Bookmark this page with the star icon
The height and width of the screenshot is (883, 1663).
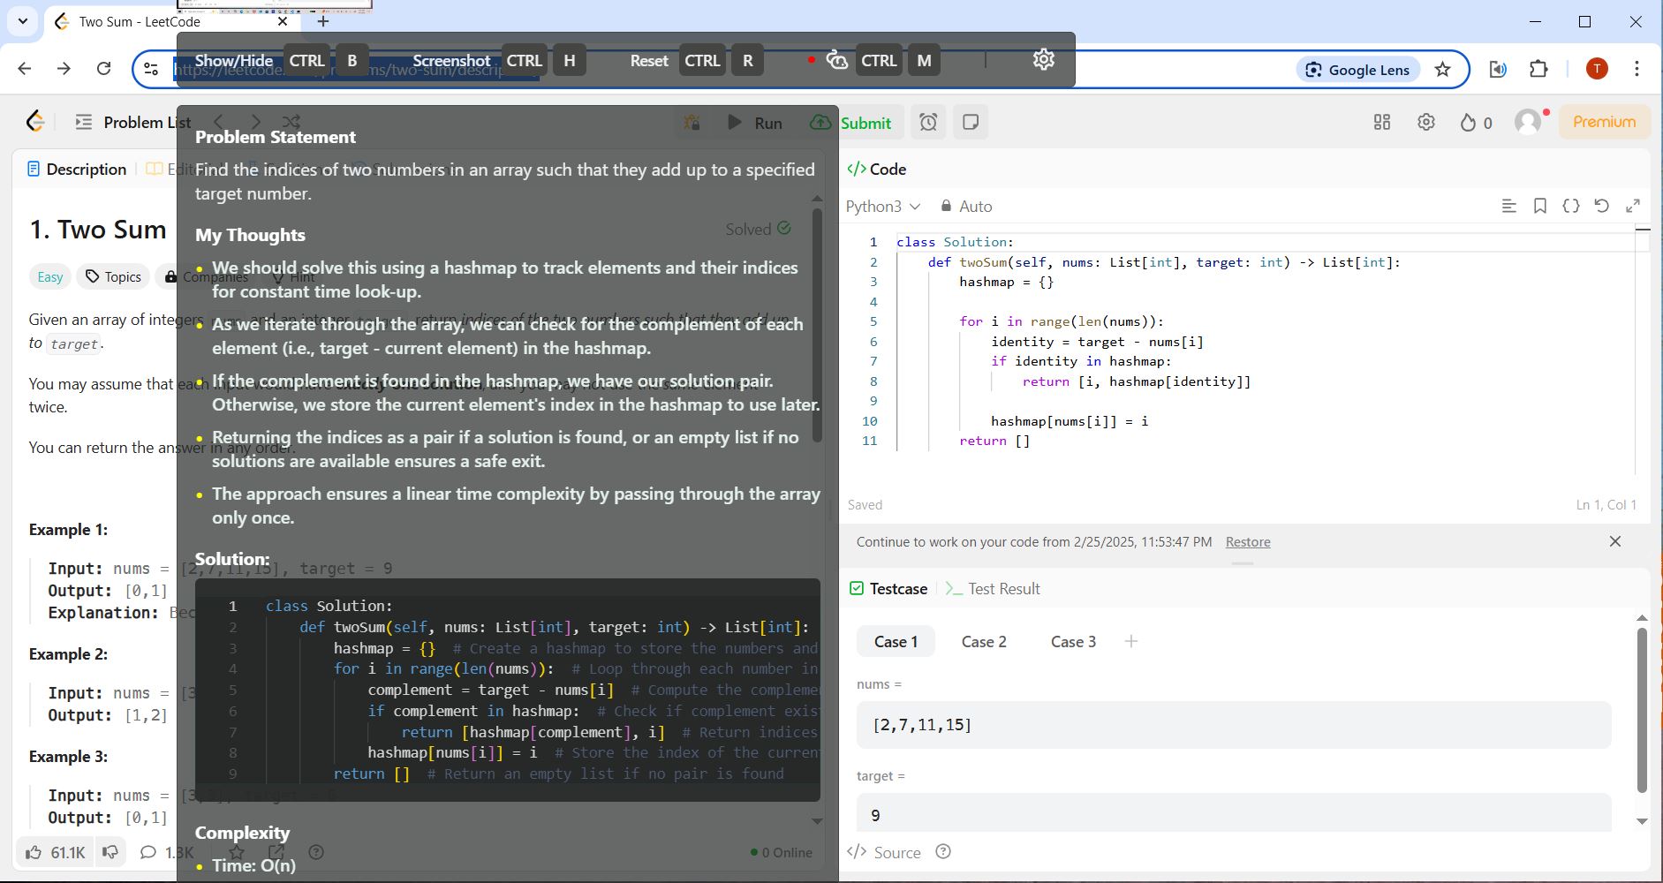tap(1442, 69)
